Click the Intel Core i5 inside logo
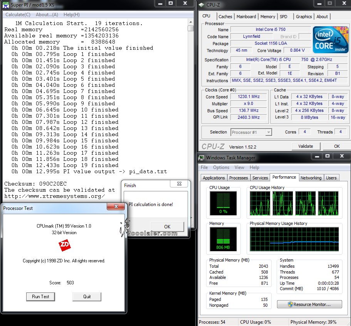Viewport: 351px width, 326px height. [x=331, y=40]
